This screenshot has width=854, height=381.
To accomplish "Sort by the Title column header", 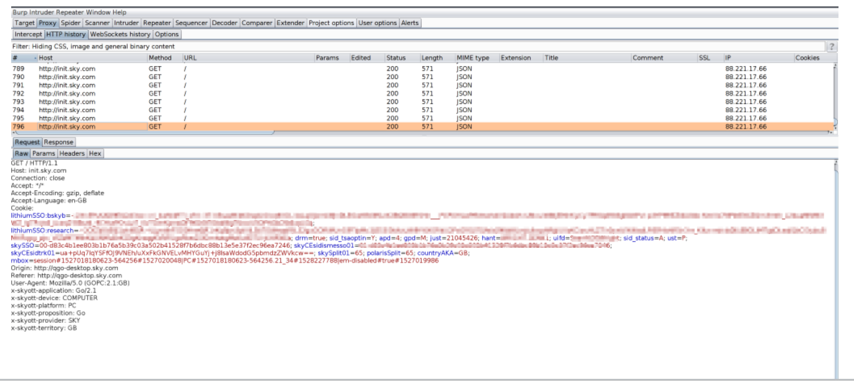I will [587, 58].
